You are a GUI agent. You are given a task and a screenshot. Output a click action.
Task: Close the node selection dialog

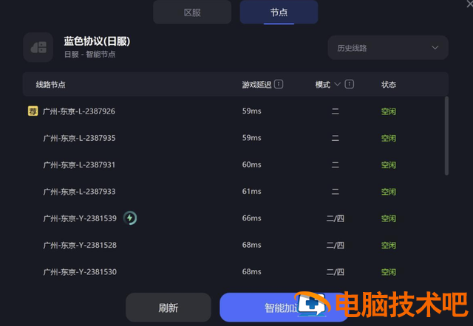pos(469,4)
